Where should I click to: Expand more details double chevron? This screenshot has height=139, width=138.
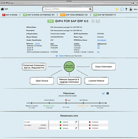(x=57, y=56)
